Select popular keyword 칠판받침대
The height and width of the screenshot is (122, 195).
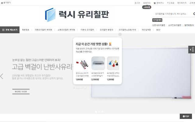189,25
